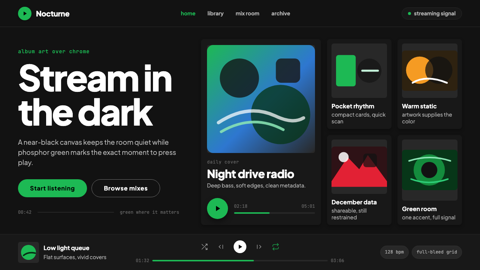This screenshot has width=480, height=270.
Task: Seek on the bottom player progress bar
Action: point(240,260)
